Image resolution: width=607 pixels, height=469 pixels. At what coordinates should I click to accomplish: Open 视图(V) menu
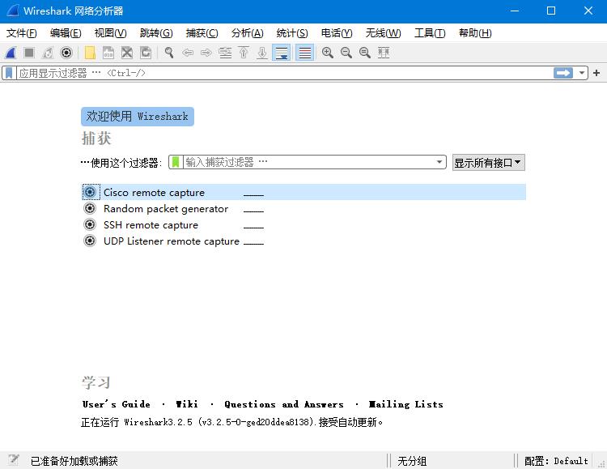click(x=110, y=33)
